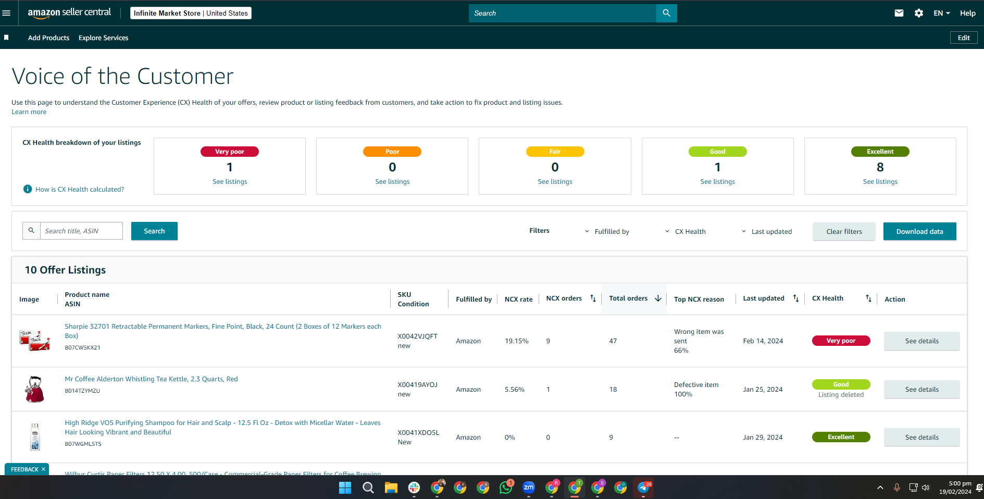Screen dimensions: 984x499
Task: See details for Sharpie markers listing
Action: click(921, 341)
